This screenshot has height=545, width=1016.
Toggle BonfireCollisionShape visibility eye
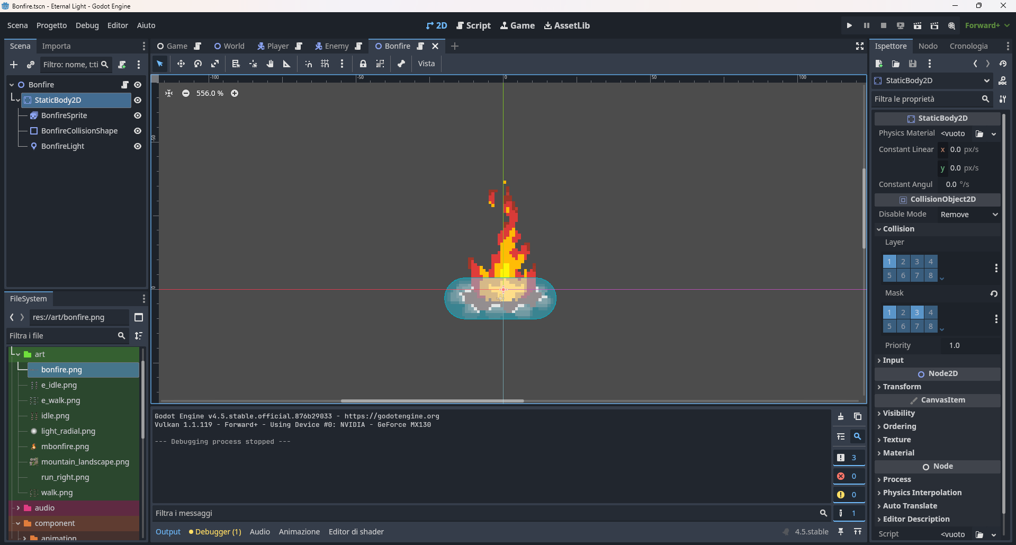[x=138, y=131]
